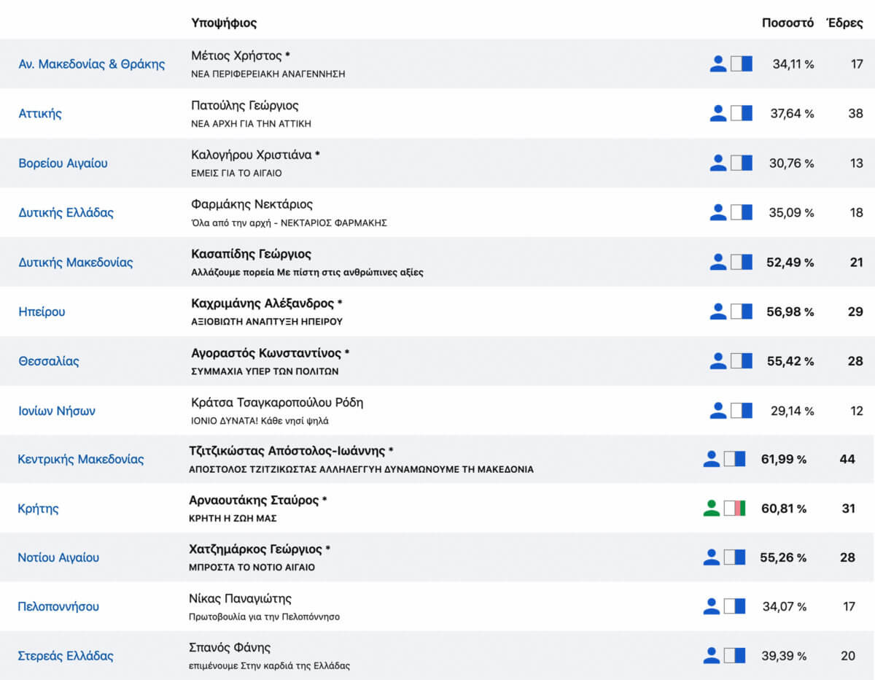Click the blue party color box for Αττικής
Viewport: 875px width, 680px height.
coord(742,113)
